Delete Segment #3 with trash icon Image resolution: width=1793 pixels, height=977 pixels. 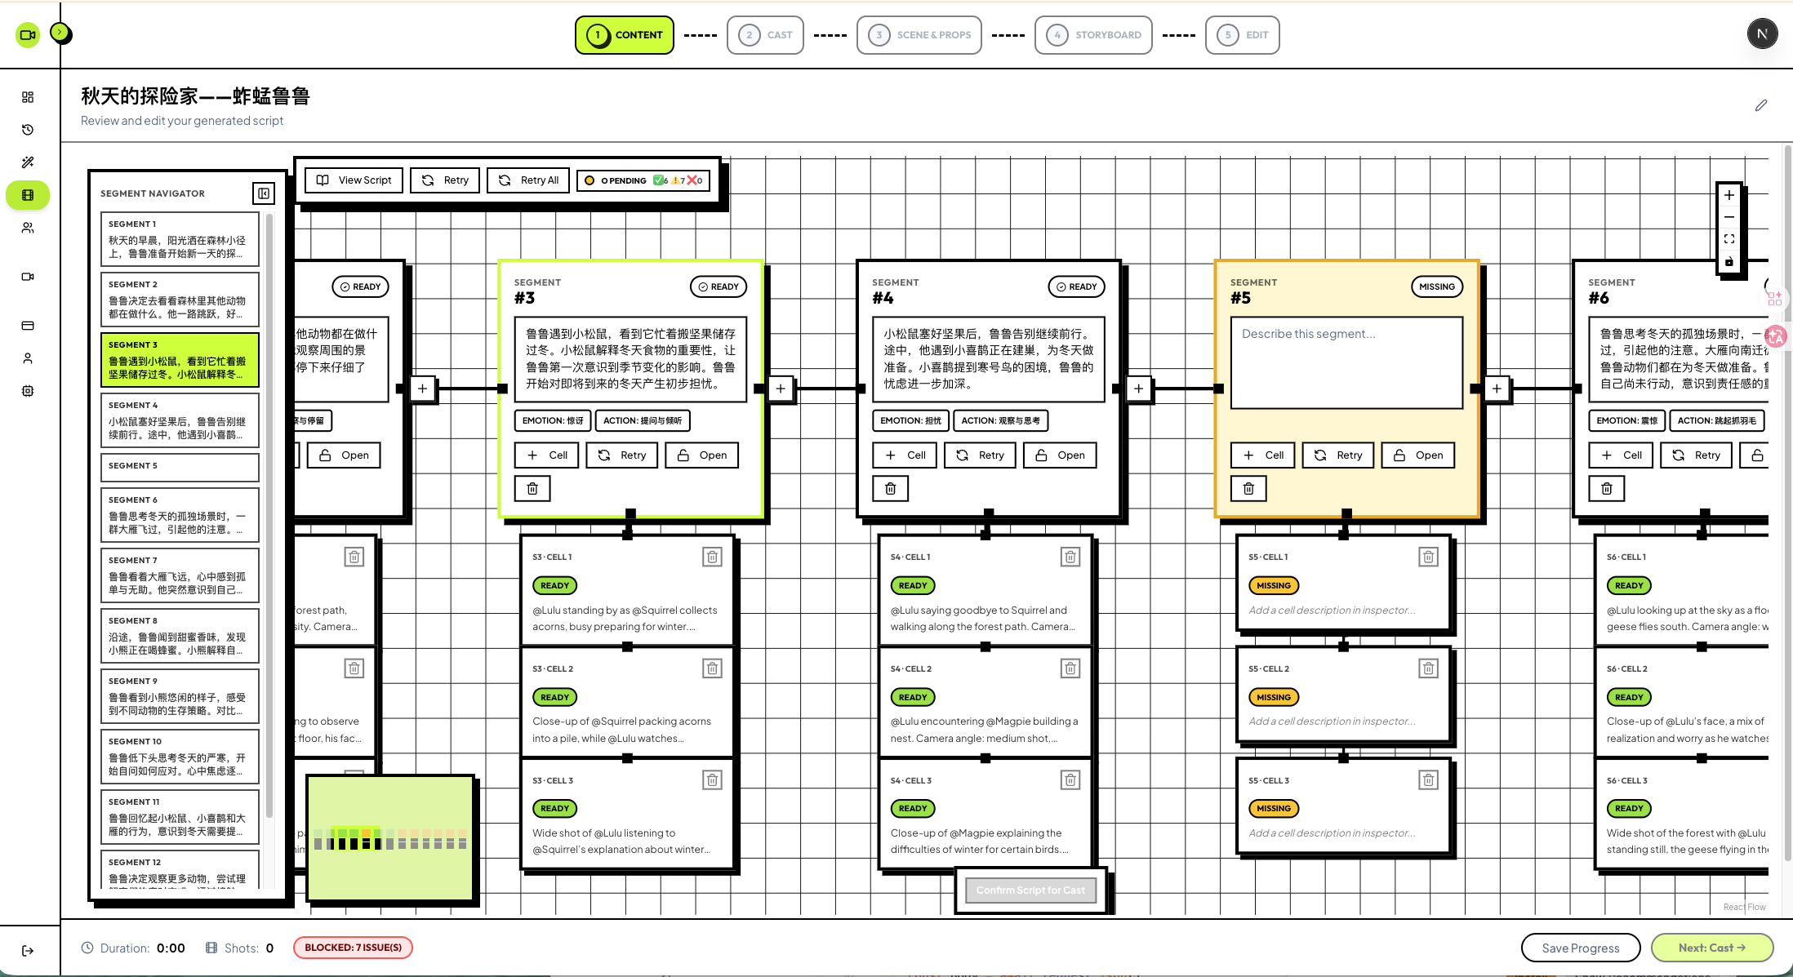[x=532, y=488]
